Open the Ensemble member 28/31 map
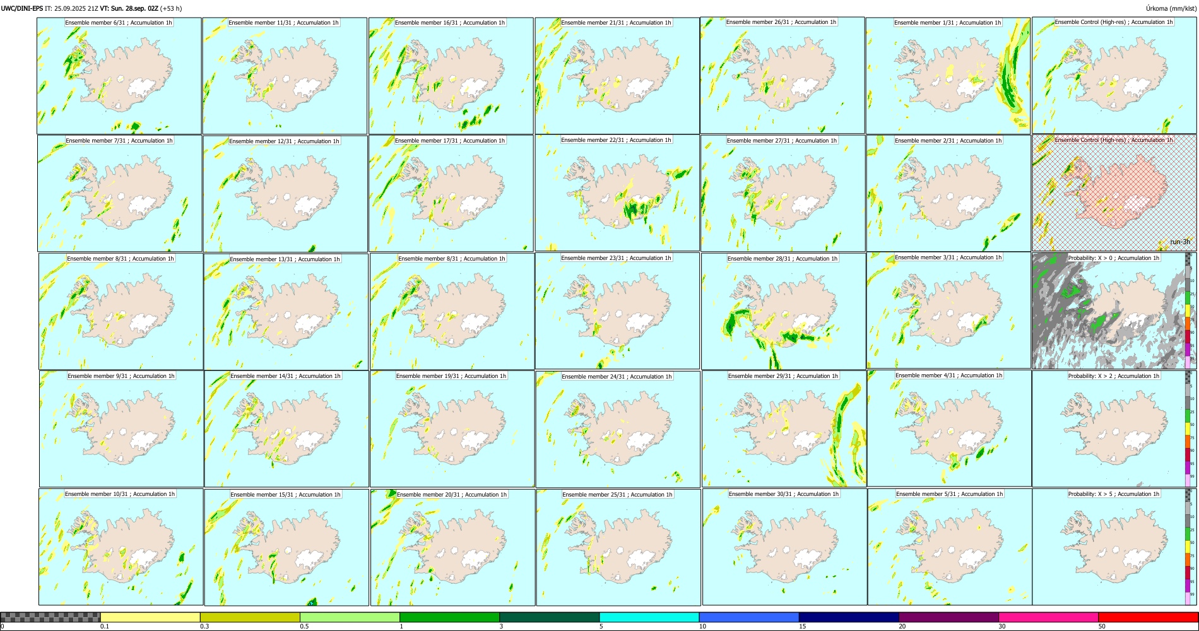Image resolution: width=1199 pixels, height=631 pixels. 783,312
